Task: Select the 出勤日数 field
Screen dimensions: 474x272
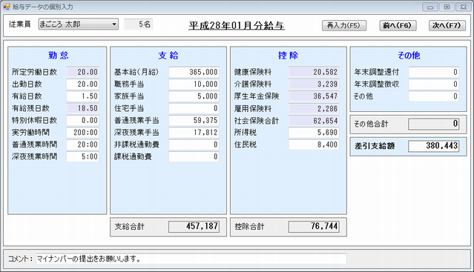Action: (x=82, y=84)
